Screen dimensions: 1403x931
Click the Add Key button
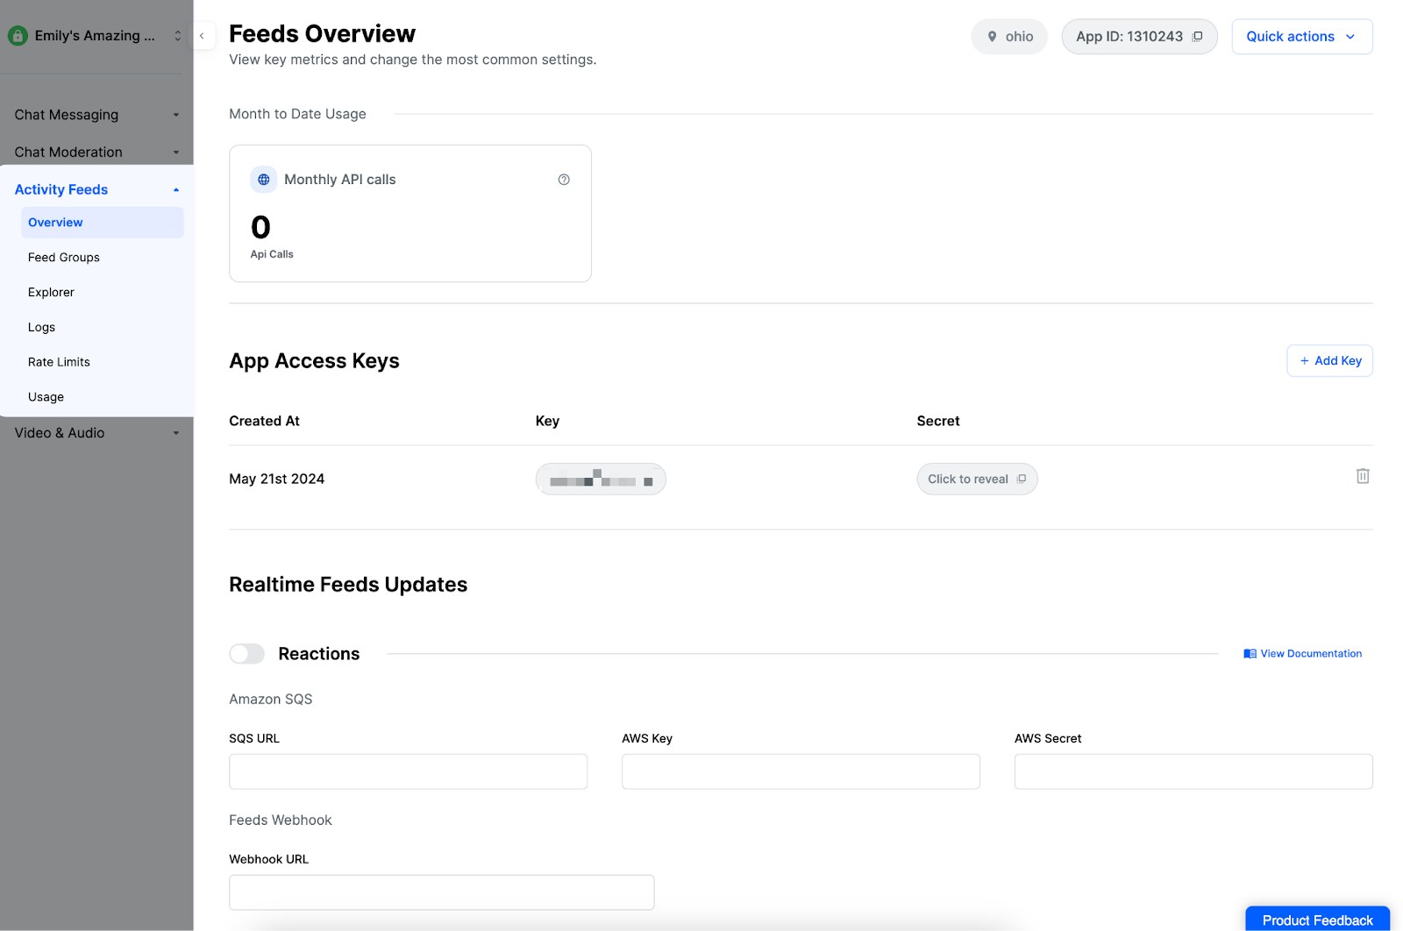(1329, 361)
